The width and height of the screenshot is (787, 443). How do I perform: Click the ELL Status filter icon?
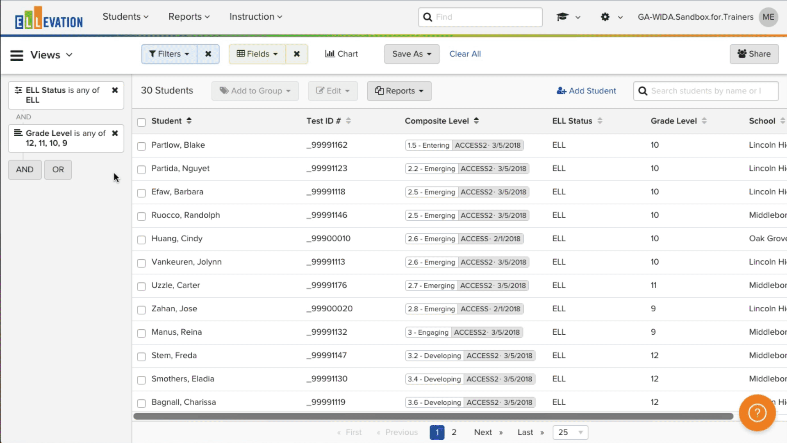18,90
